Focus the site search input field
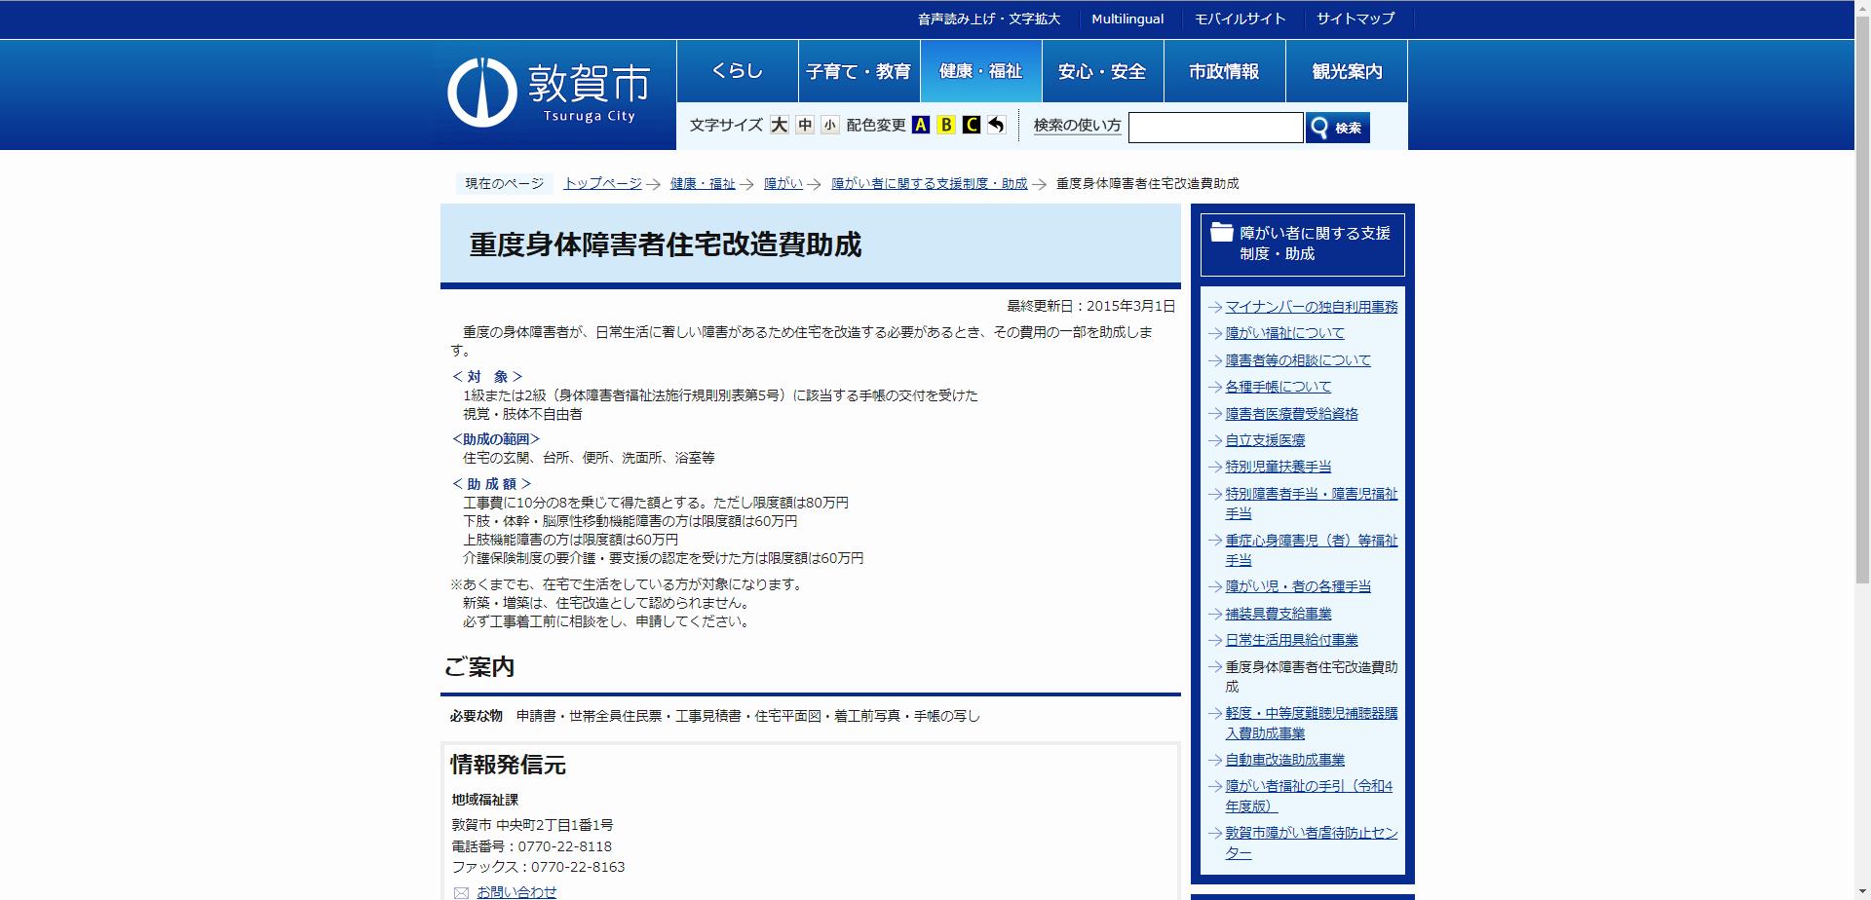 pyautogui.click(x=1215, y=128)
